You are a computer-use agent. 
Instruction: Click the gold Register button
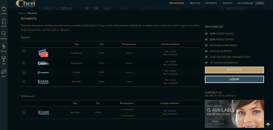point(234,70)
